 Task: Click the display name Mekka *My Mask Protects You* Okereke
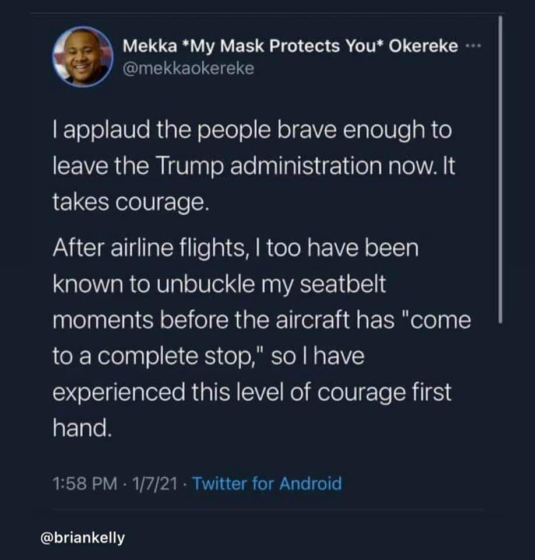(x=290, y=45)
